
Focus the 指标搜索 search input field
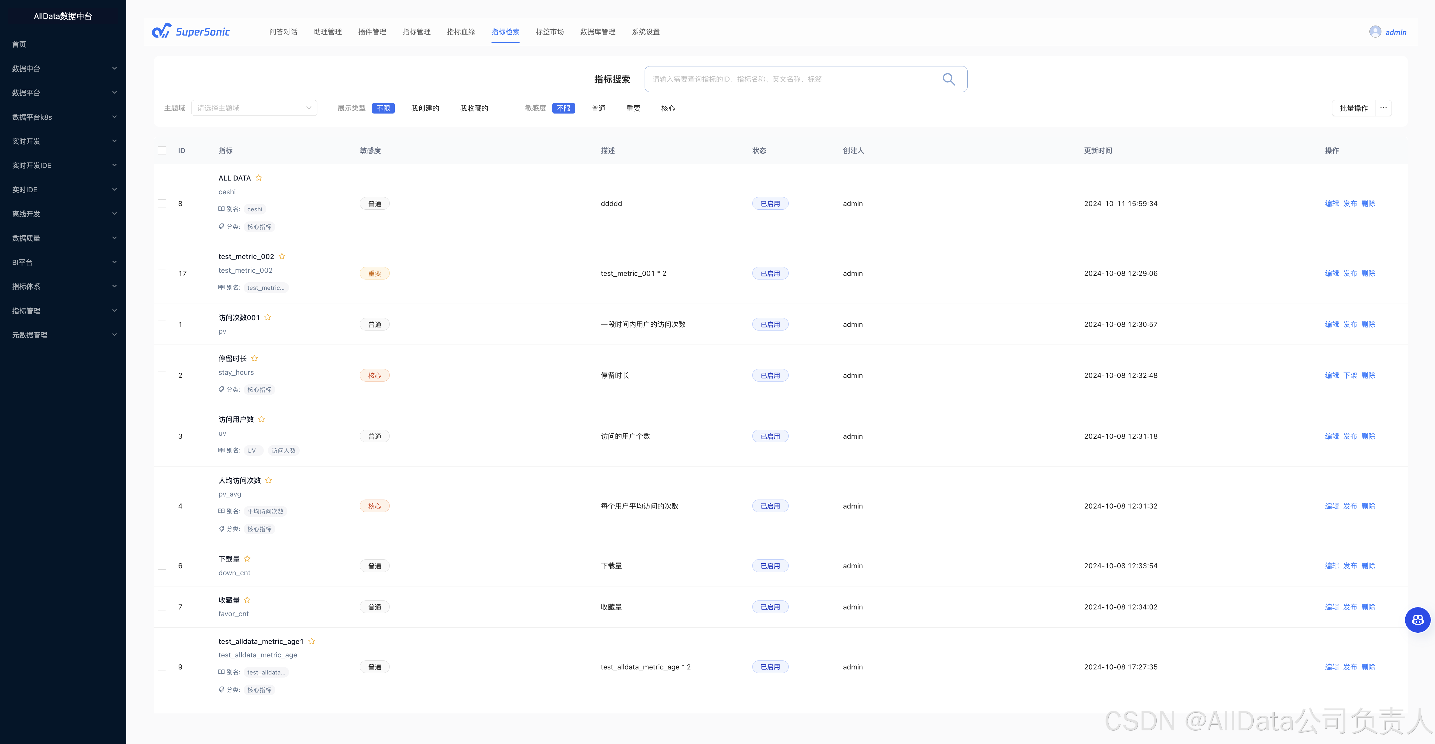point(791,79)
